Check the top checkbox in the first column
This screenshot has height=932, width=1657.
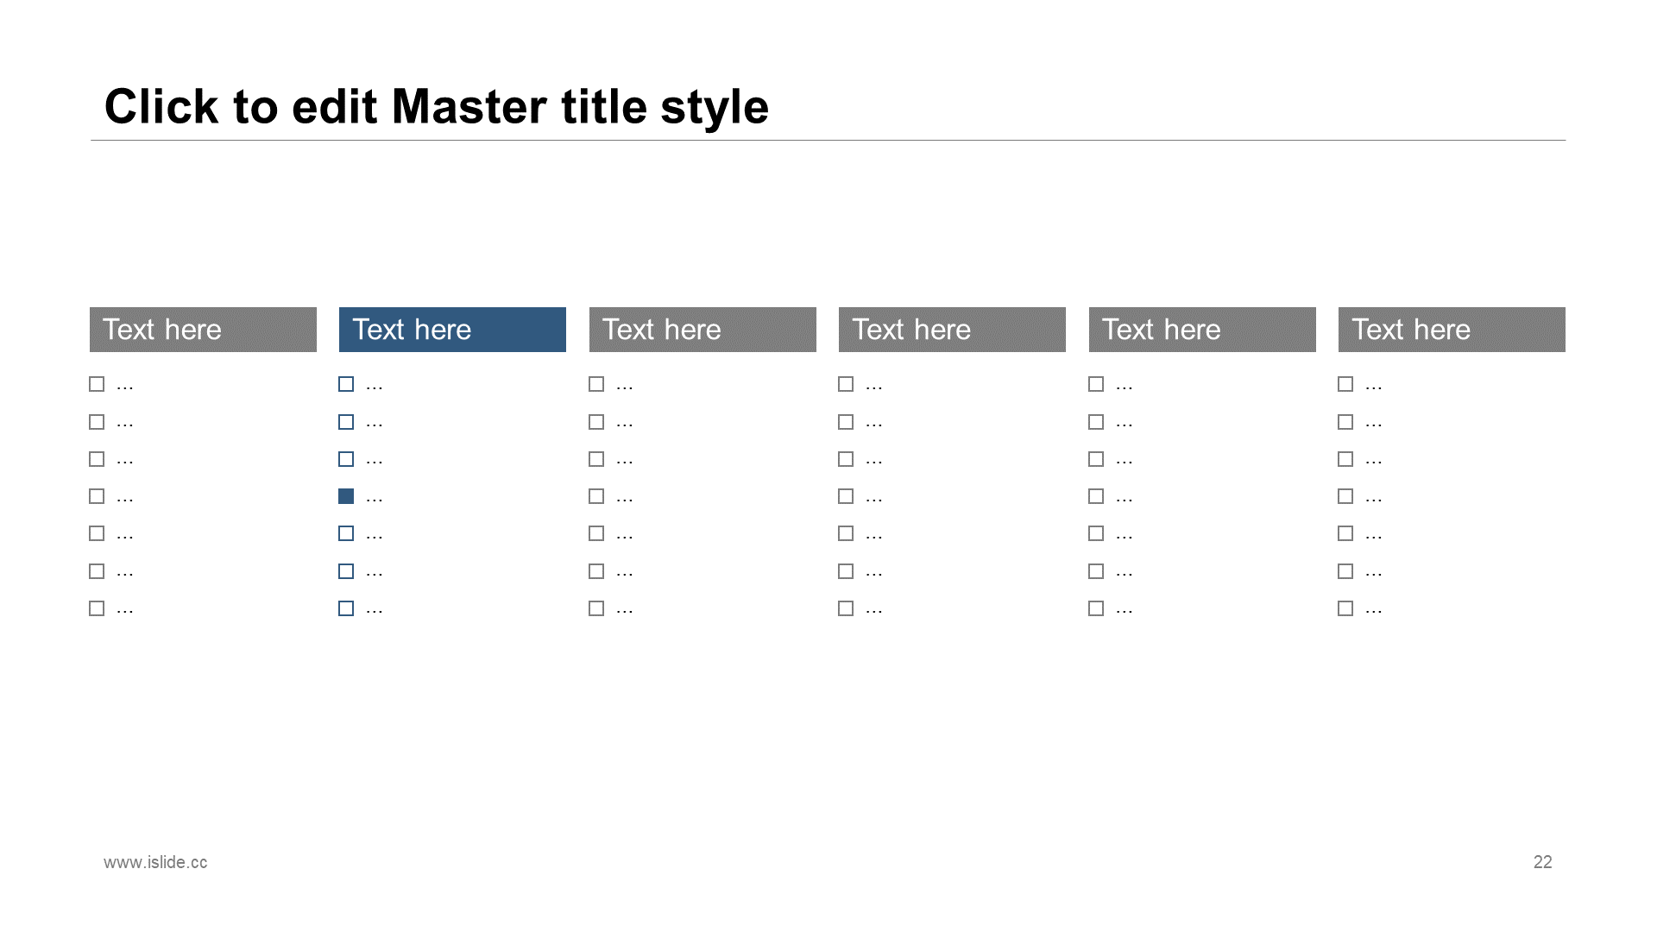point(97,384)
